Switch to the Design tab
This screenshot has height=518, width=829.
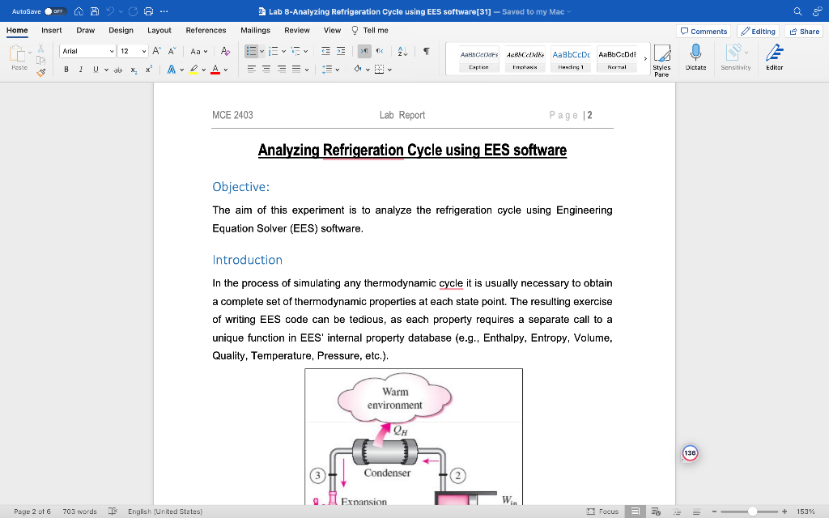pyautogui.click(x=121, y=30)
